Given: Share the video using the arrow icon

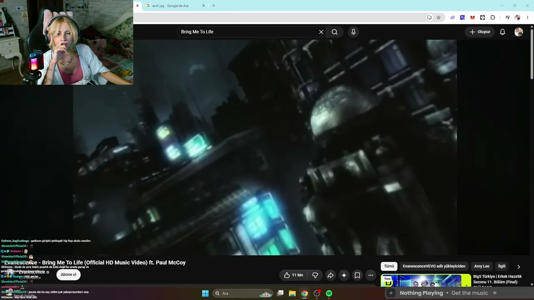Looking at the screenshot, I should point(330,275).
